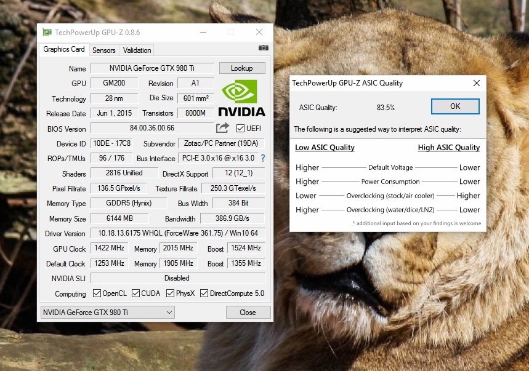The width and height of the screenshot is (529, 371).
Task: Click the GPU-Z app icon in title bar
Action: click(47, 33)
